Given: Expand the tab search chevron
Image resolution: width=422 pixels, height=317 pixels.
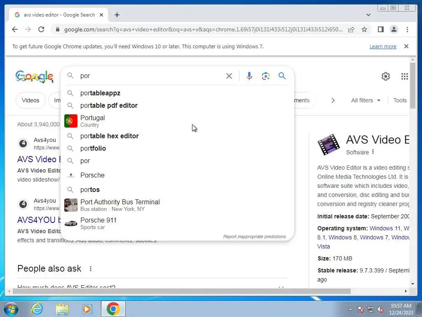Looking at the screenshot, I should click(x=368, y=15).
